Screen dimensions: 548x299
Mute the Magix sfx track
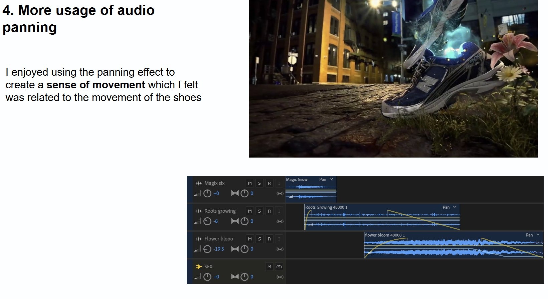coord(250,183)
